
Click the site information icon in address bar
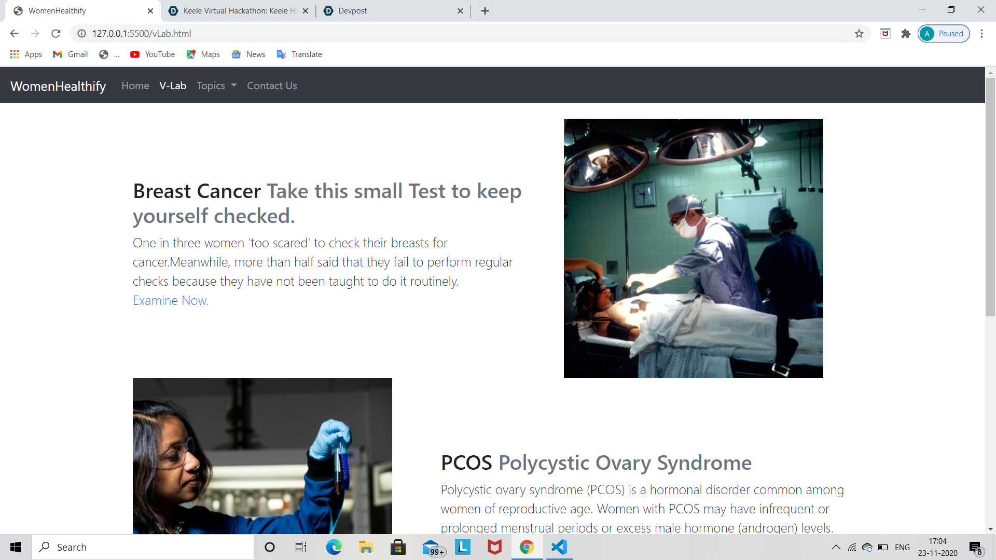click(81, 34)
